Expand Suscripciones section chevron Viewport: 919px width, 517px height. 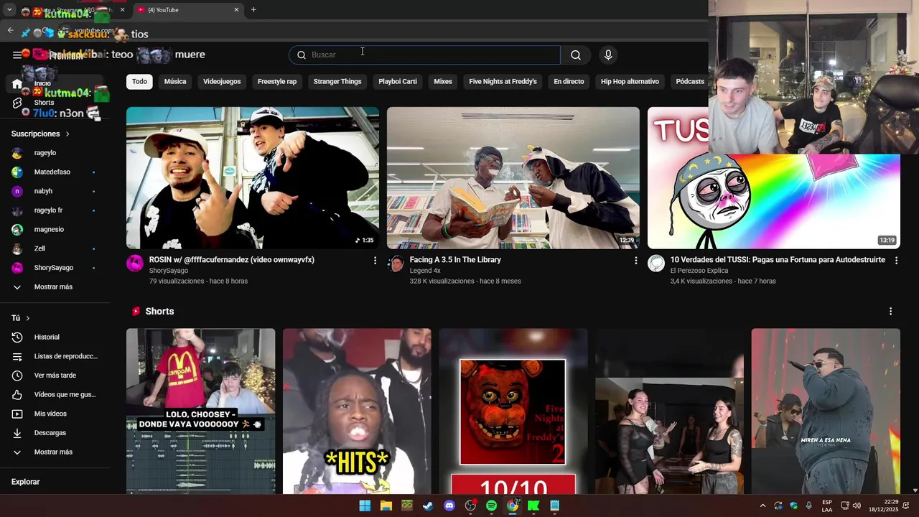67,134
